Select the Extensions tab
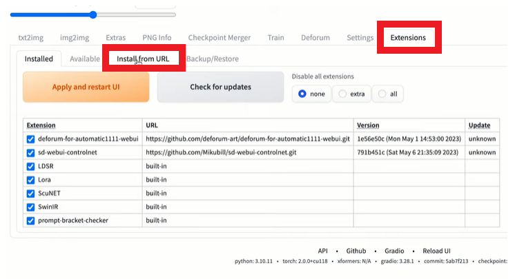The image size is (515, 279). pyautogui.click(x=408, y=38)
